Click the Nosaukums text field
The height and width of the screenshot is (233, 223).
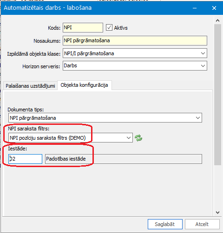tap(135, 41)
